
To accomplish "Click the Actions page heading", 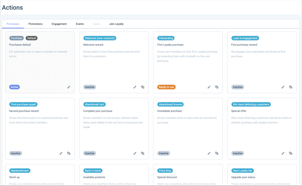I will (12, 7).
